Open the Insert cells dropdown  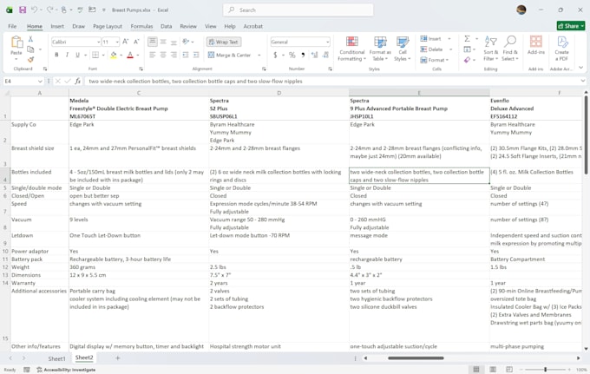[449, 39]
